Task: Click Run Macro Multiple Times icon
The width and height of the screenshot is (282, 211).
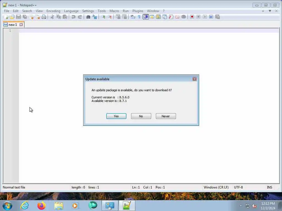Action: [211, 17]
